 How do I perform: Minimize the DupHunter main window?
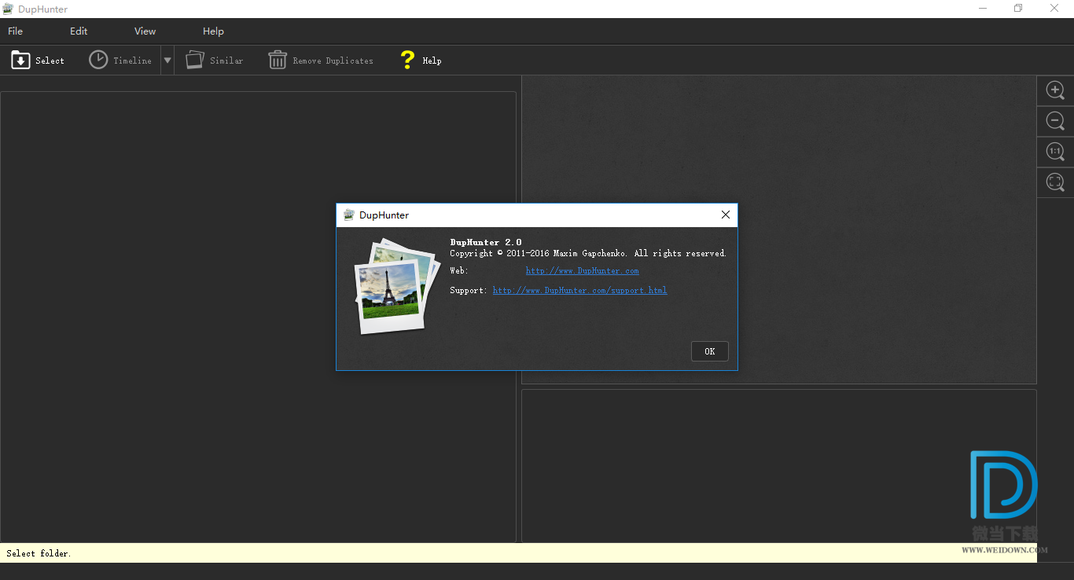[983, 9]
